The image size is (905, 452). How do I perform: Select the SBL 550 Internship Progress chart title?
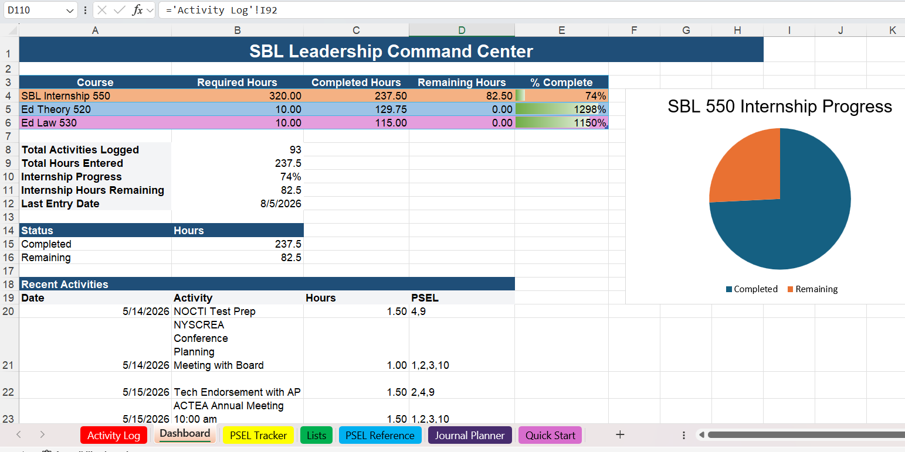coord(779,107)
